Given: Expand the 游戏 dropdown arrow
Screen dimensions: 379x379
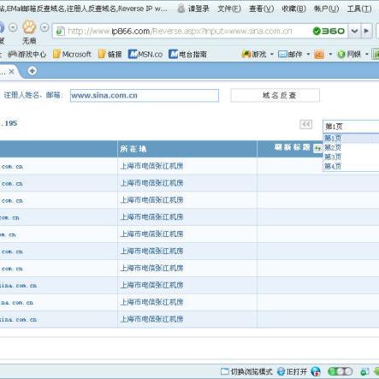Looking at the screenshot, I should (272, 54).
